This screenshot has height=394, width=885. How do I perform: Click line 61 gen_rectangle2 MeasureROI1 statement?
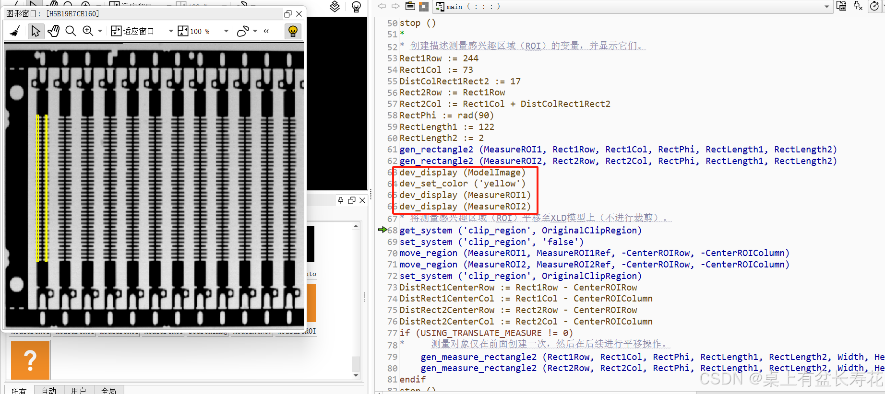click(618, 150)
